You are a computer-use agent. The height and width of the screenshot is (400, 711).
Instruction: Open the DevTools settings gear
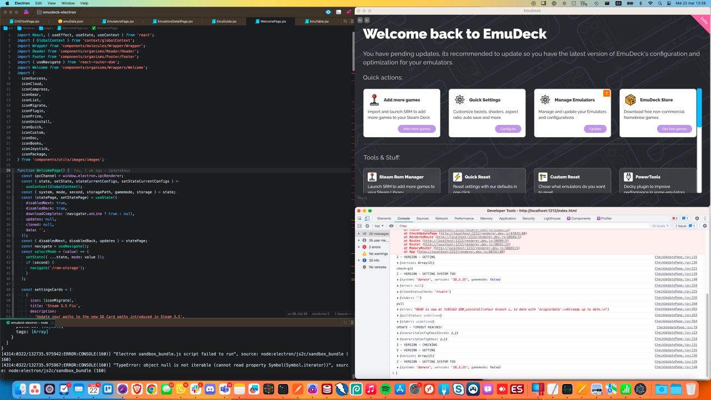coord(697,218)
